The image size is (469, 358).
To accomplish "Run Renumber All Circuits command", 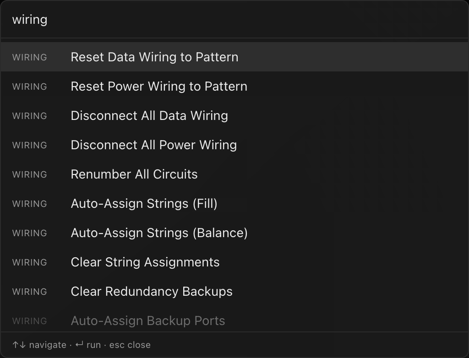I will [234, 174].
